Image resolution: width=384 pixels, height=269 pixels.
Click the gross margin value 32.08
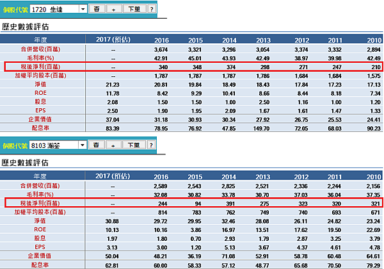(x=161, y=195)
